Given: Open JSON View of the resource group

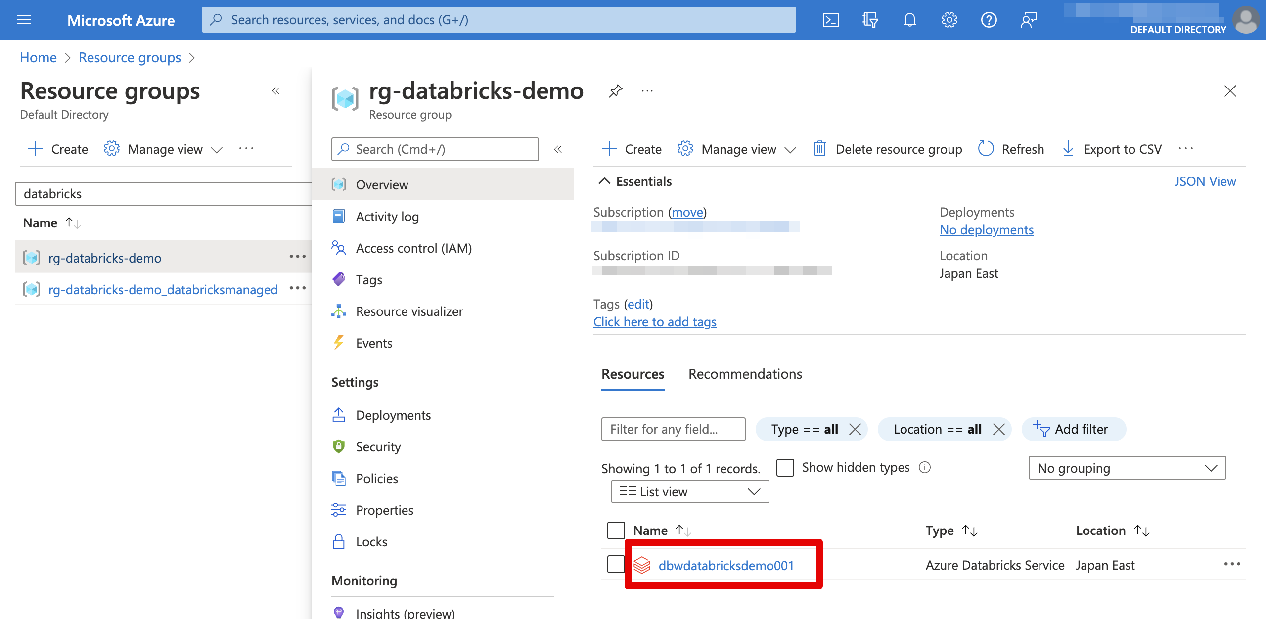Looking at the screenshot, I should (x=1205, y=181).
